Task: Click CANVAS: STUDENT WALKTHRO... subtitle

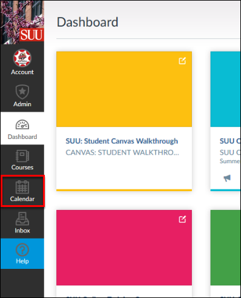Action: 122,152
